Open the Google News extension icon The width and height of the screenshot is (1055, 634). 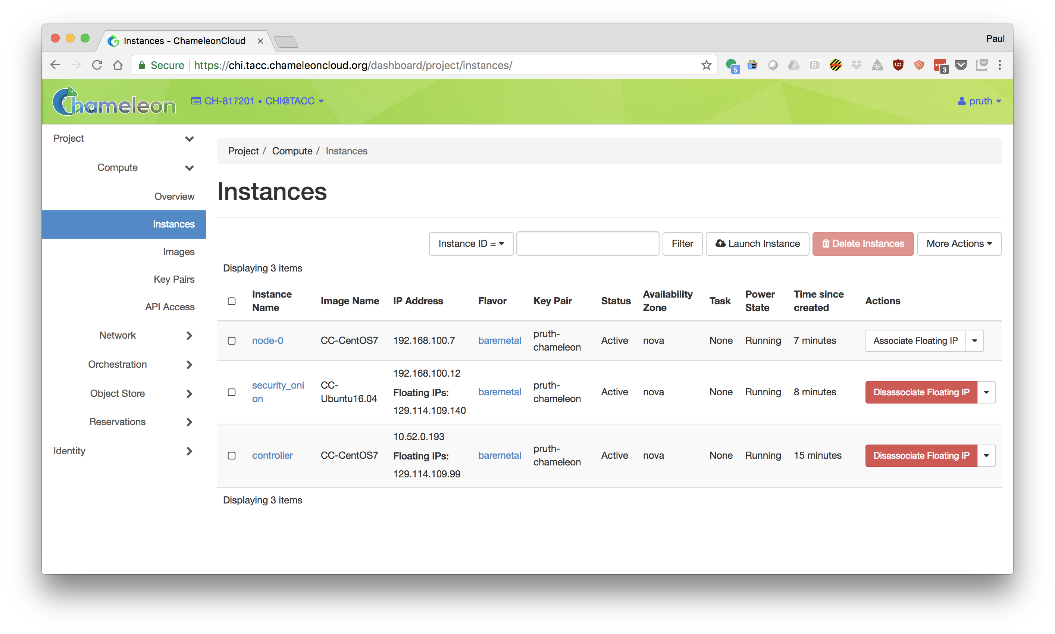(x=752, y=65)
